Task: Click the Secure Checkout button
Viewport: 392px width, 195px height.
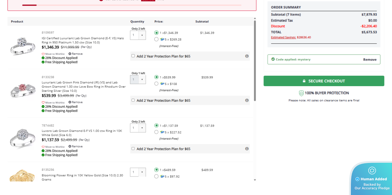Action: [324, 81]
